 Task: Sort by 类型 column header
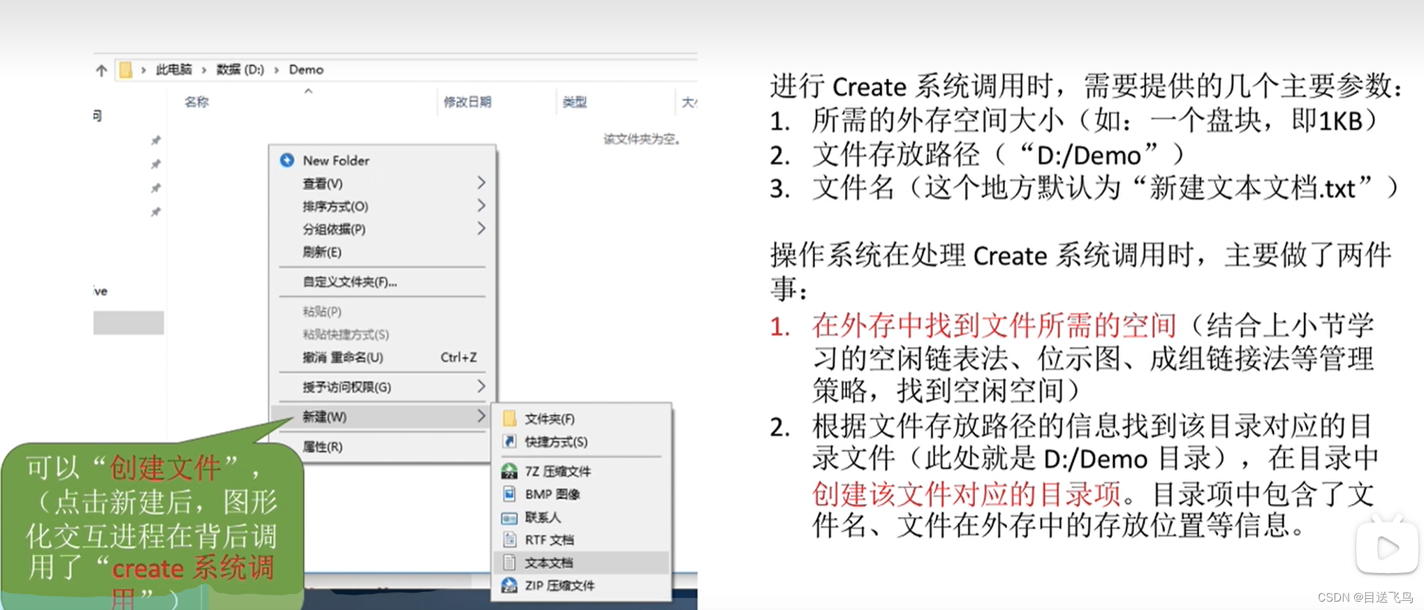pyautogui.click(x=575, y=102)
